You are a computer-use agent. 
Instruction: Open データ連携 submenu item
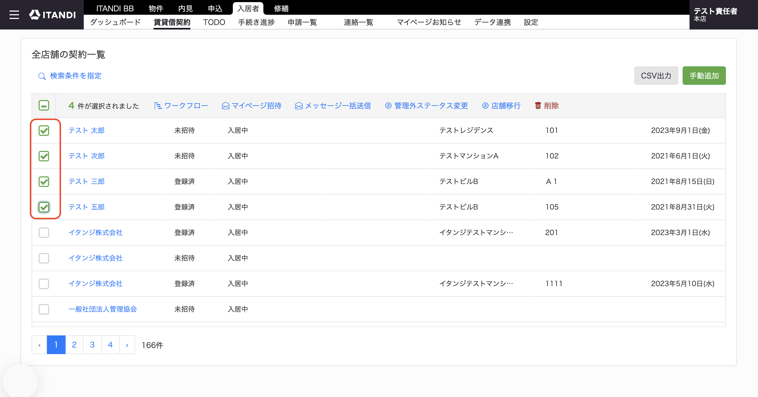492,22
